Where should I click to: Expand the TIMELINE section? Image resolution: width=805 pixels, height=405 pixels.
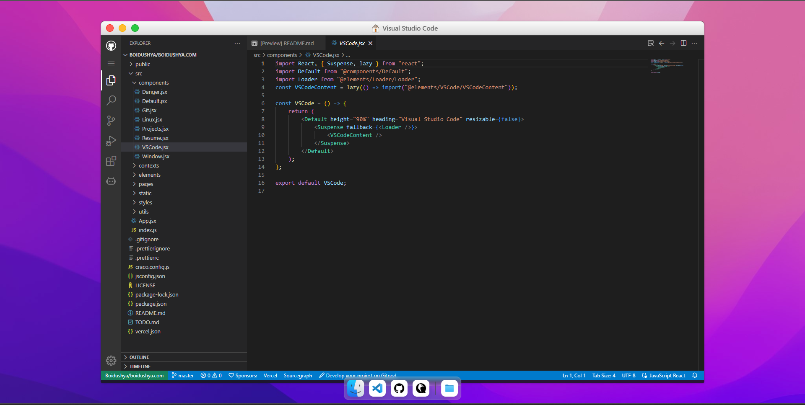184,366
